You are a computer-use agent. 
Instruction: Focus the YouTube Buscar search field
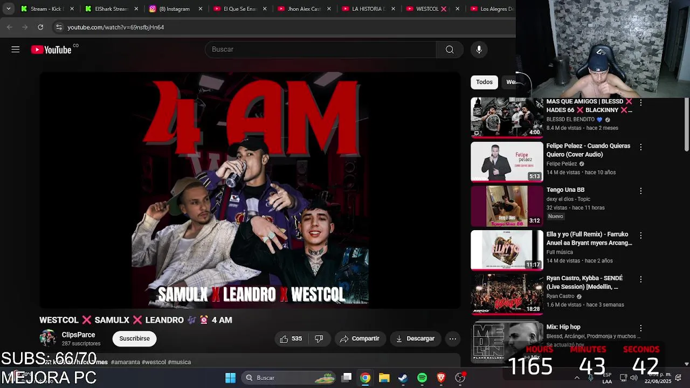[321, 50]
